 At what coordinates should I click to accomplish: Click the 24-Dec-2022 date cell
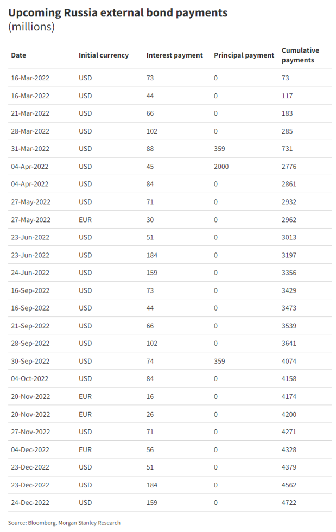30,503
